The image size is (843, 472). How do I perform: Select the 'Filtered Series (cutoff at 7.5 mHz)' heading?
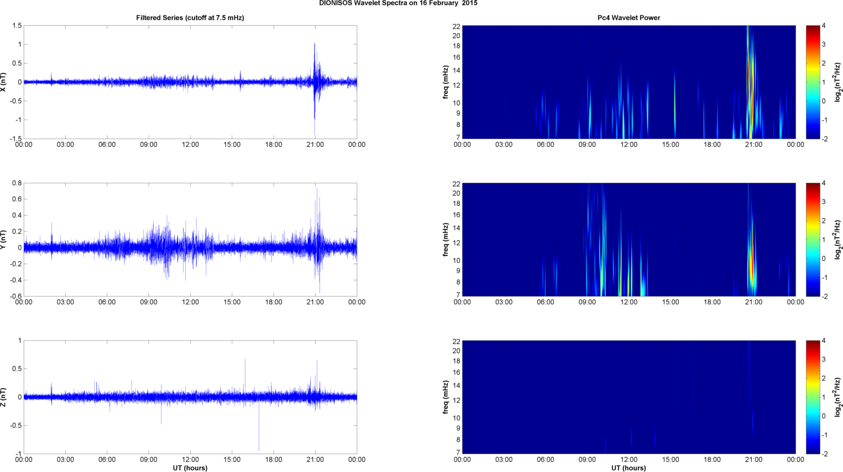(x=190, y=18)
